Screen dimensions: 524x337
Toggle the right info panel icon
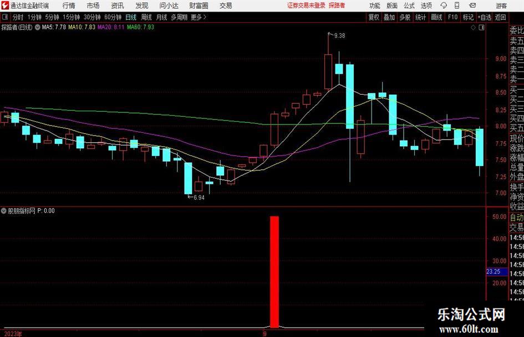click(x=481, y=28)
